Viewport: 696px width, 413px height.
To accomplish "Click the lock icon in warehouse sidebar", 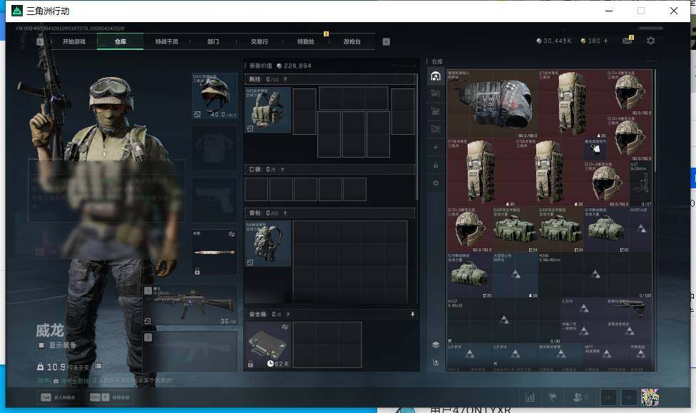I will [x=436, y=165].
